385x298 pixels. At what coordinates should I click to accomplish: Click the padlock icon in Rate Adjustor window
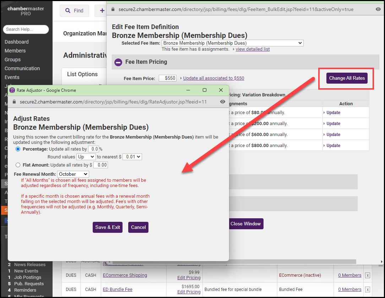tap(14, 102)
